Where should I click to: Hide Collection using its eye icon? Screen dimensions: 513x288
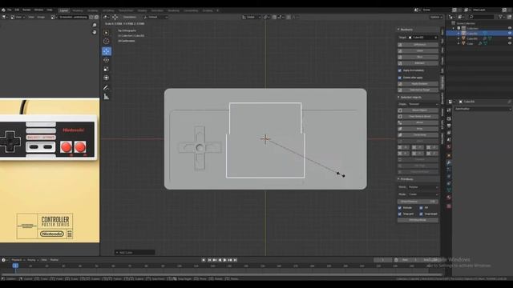pos(510,29)
